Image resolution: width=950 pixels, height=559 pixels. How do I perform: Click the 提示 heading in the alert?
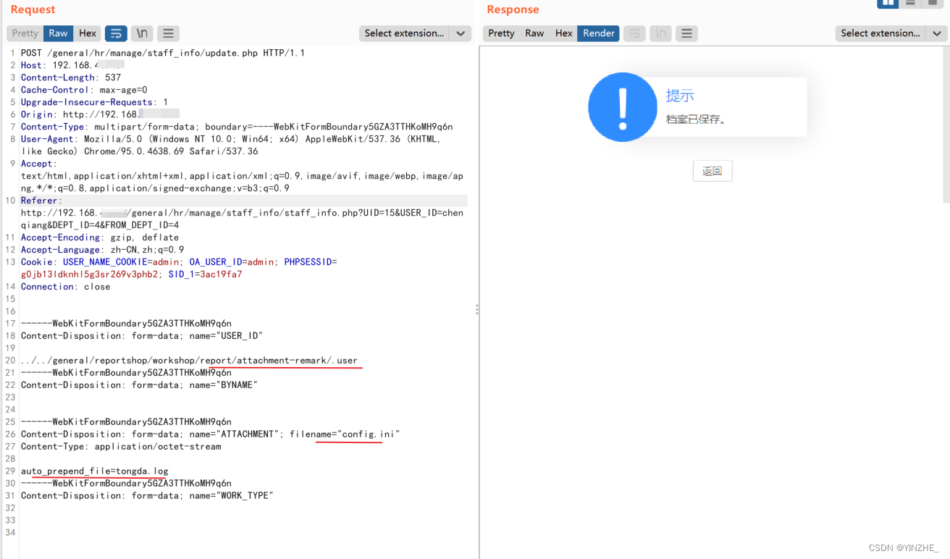(680, 96)
